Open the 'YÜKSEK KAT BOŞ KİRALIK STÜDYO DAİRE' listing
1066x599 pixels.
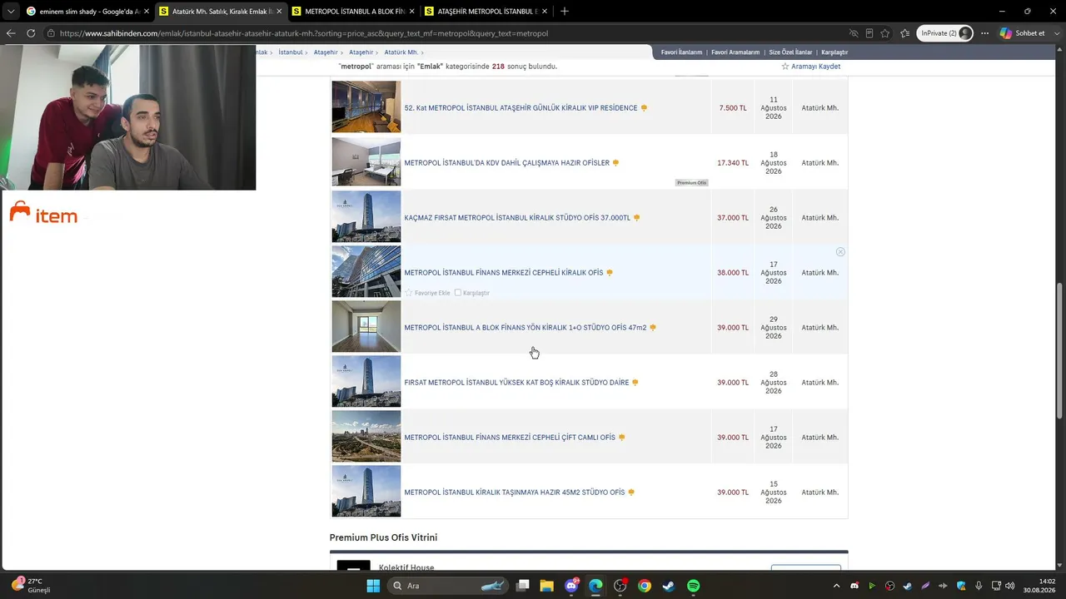(x=516, y=383)
